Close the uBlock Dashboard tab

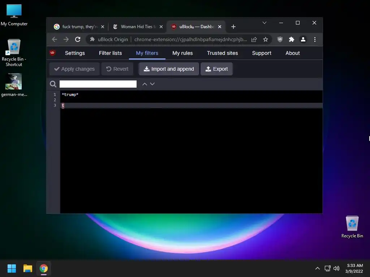point(220,27)
